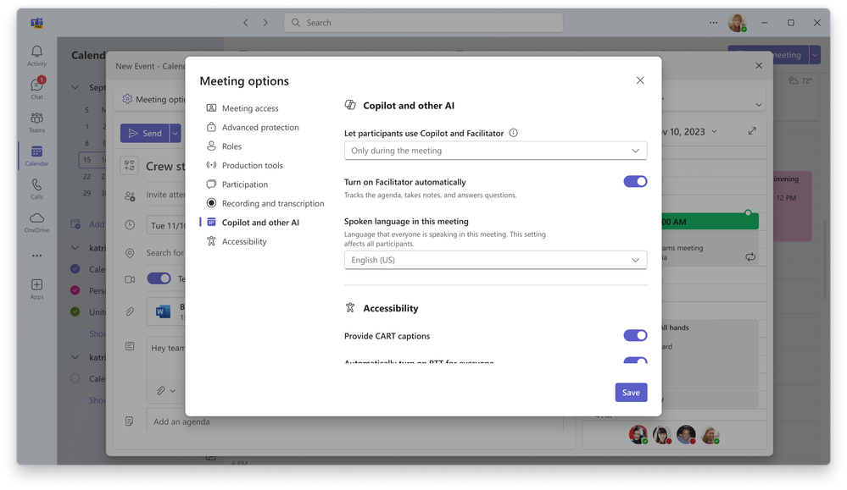Open Chat in the sidebar
Viewport: 847px width, 490px height.
coord(36,89)
